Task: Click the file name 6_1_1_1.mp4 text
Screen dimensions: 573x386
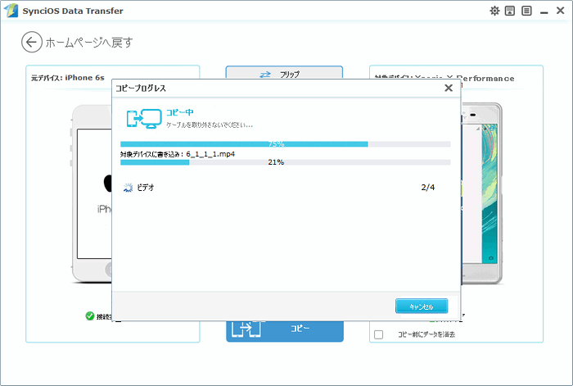Action: click(x=210, y=154)
